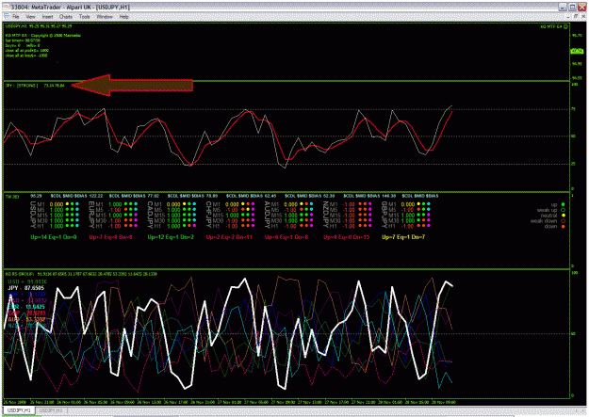Click the highlighted current price label on price axis

(577, 51)
